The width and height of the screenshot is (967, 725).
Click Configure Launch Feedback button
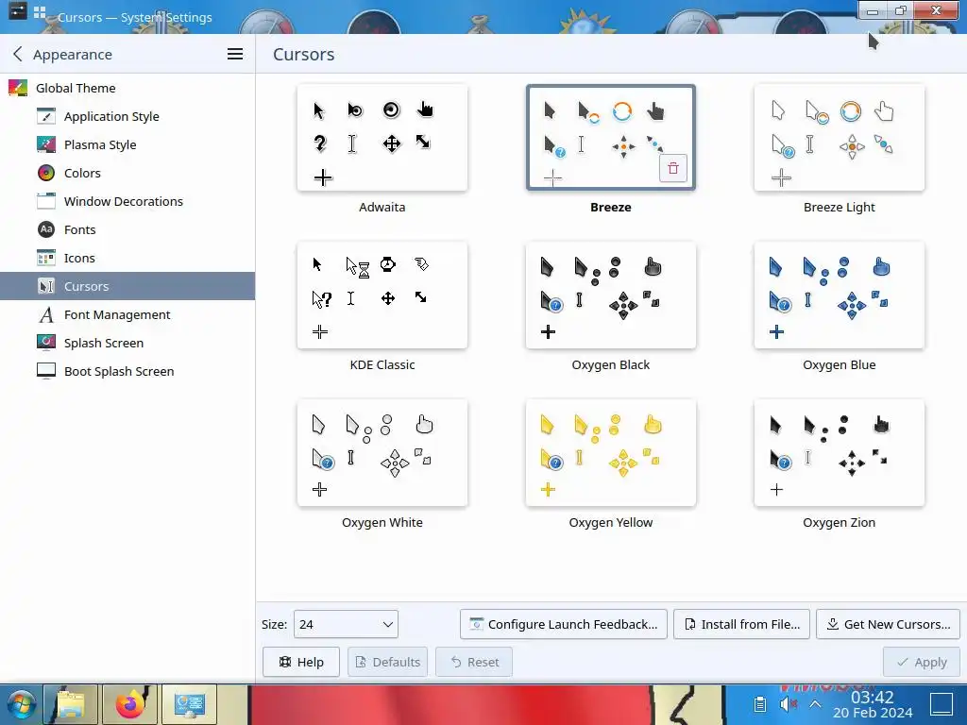tap(564, 625)
